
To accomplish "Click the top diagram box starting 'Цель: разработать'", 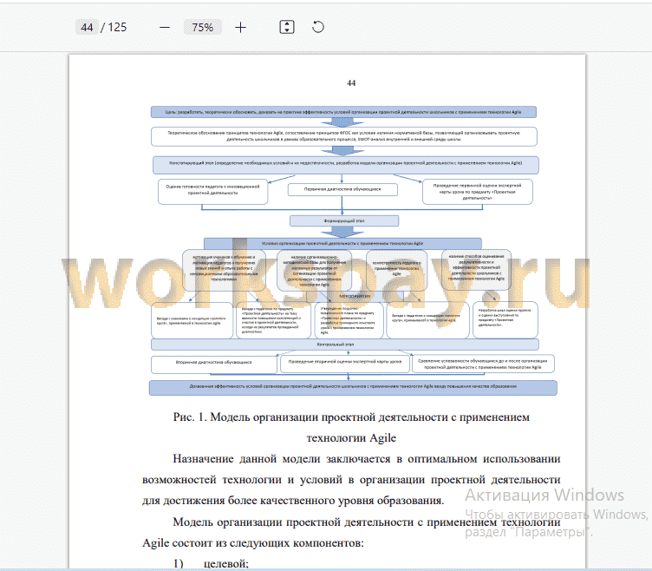I will pos(343,112).
